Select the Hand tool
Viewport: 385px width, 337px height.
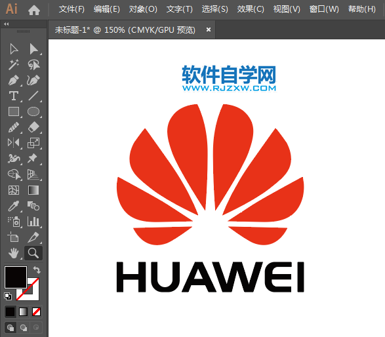click(14, 253)
